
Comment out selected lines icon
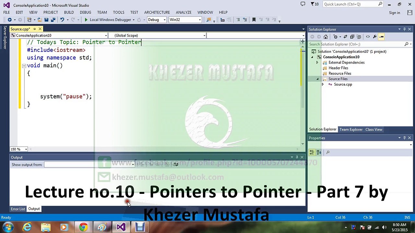tap(238, 20)
